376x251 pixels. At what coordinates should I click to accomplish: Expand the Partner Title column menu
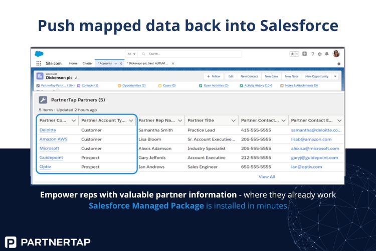[x=233, y=120]
